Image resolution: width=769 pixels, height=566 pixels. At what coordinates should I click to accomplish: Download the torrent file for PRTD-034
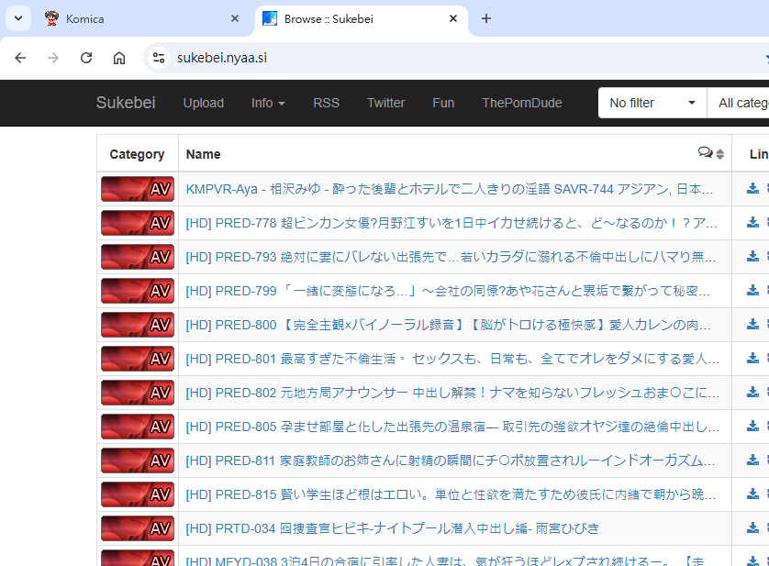pyautogui.click(x=752, y=527)
